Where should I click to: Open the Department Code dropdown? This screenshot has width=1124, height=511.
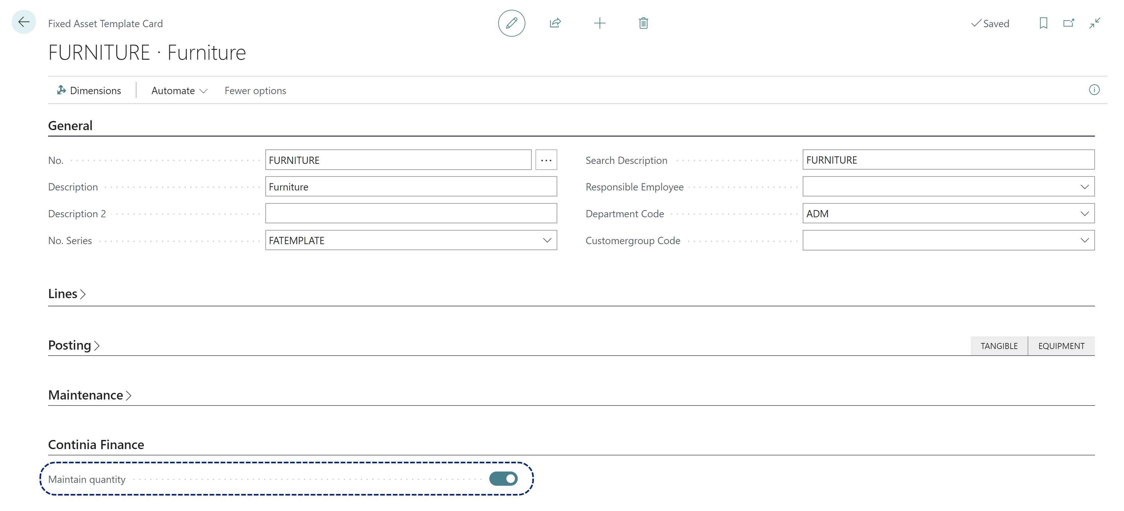[x=1084, y=214]
